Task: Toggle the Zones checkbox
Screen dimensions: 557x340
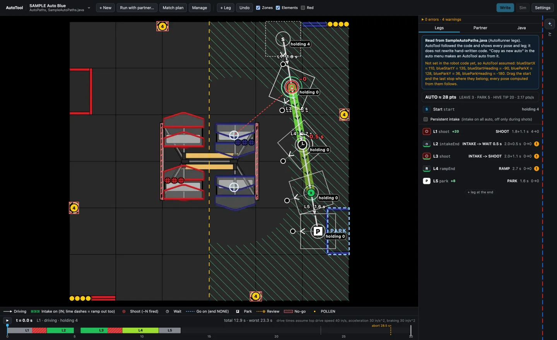Action: (x=258, y=8)
